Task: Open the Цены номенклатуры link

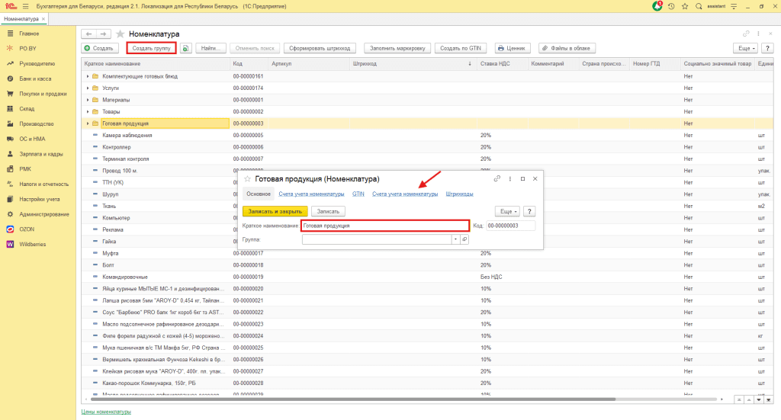Action: click(106, 412)
